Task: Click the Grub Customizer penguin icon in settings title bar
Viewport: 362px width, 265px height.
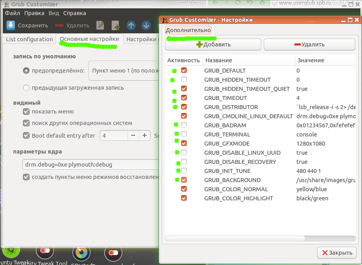Action: (x=165, y=20)
